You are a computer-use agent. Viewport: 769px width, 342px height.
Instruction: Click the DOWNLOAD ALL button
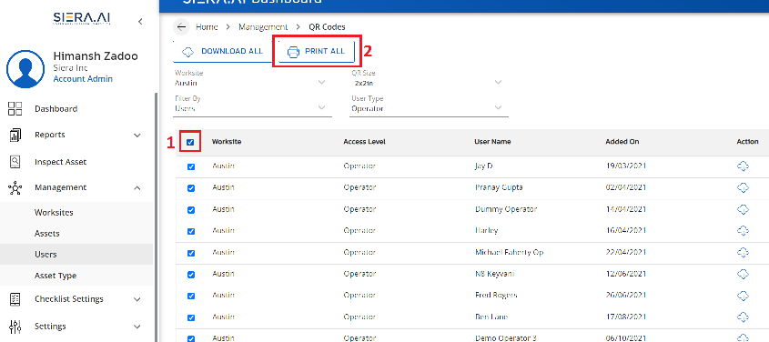[223, 52]
